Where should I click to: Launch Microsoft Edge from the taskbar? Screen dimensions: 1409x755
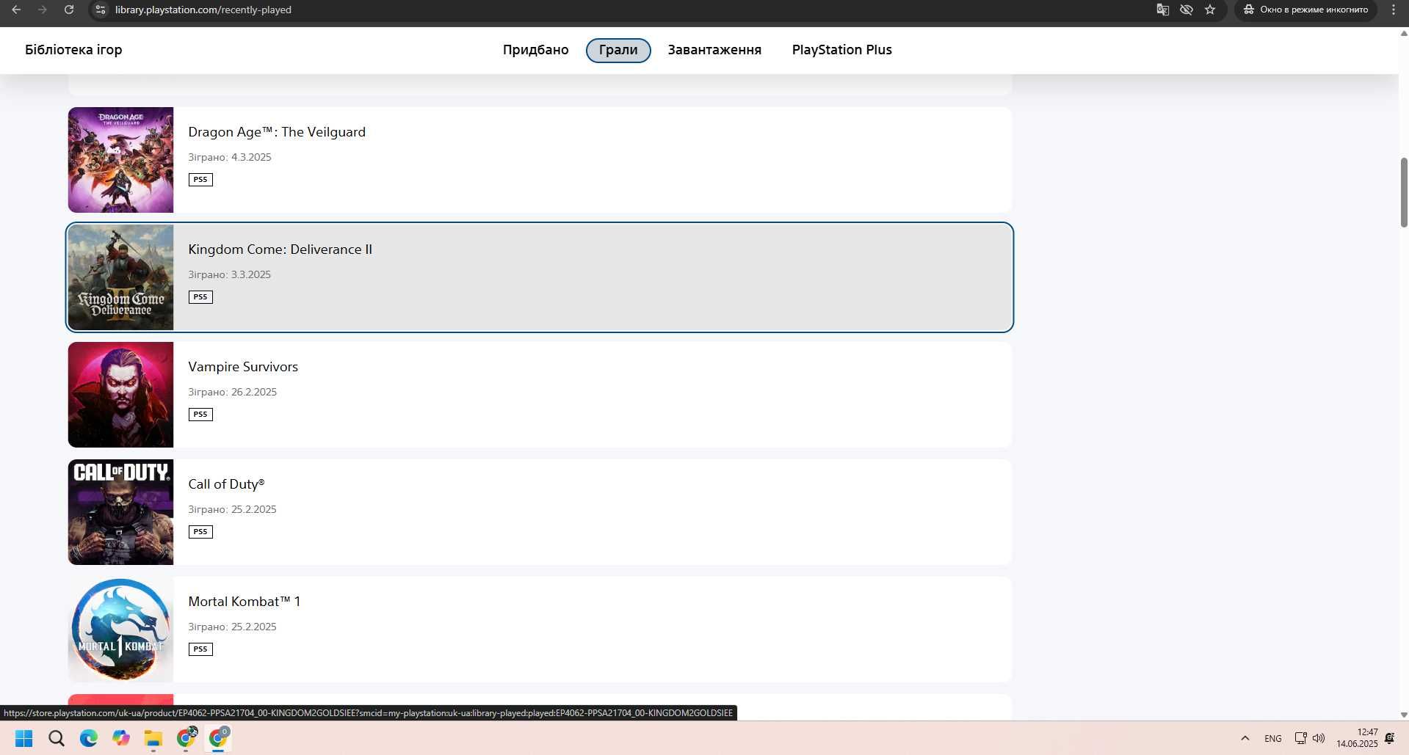(89, 738)
